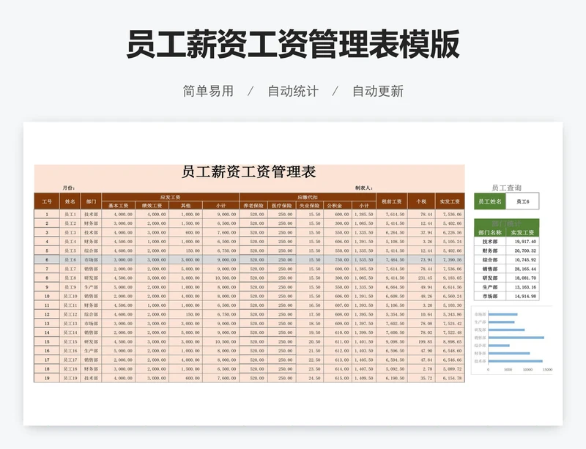586x449 pixels.
Task: Click the 10000 axis label on the chart
Action: tap(527, 369)
